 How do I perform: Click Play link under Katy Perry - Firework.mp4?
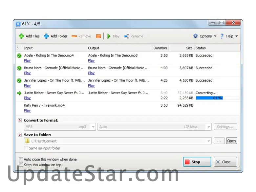click(27, 110)
